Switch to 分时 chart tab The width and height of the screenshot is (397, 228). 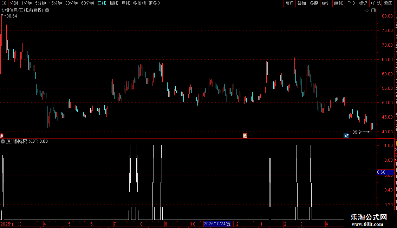click(x=14, y=3)
